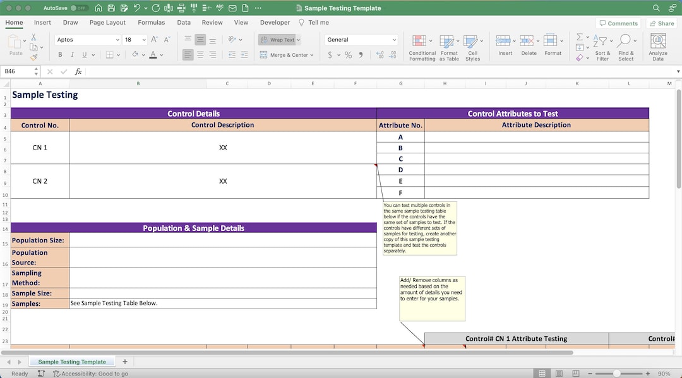
Task: Toggle bold formatting
Action: [x=60, y=54]
